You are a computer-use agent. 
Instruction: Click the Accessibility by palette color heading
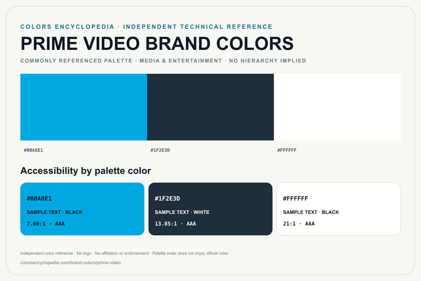(x=86, y=171)
